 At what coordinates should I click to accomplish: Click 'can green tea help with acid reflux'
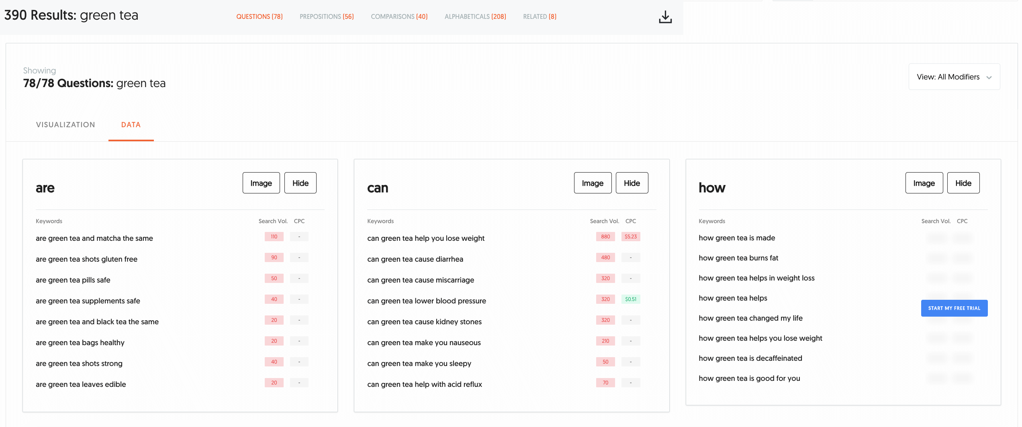point(425,384)
